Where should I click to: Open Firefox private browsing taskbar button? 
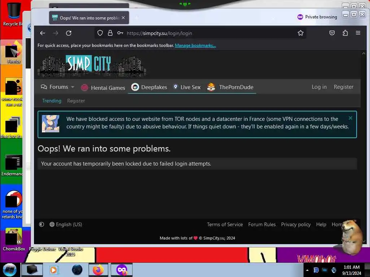[122, 270]
